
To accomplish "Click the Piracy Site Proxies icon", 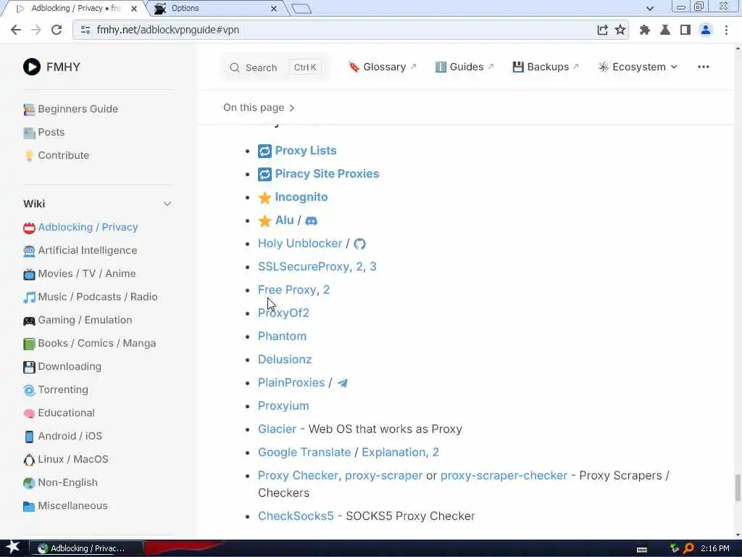I will (264, 174).
